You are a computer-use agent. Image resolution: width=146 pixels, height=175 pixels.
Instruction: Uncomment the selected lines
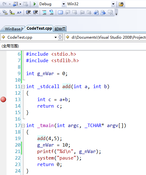[x=51, y=12]
